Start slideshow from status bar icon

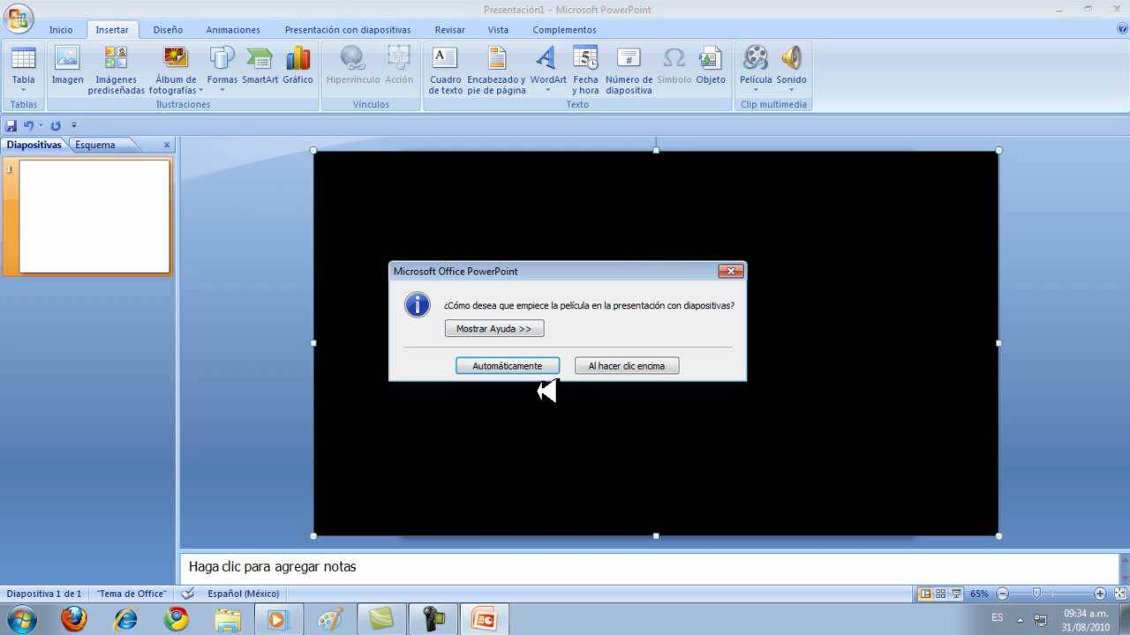pyautogui.click(x=956, y=594)
